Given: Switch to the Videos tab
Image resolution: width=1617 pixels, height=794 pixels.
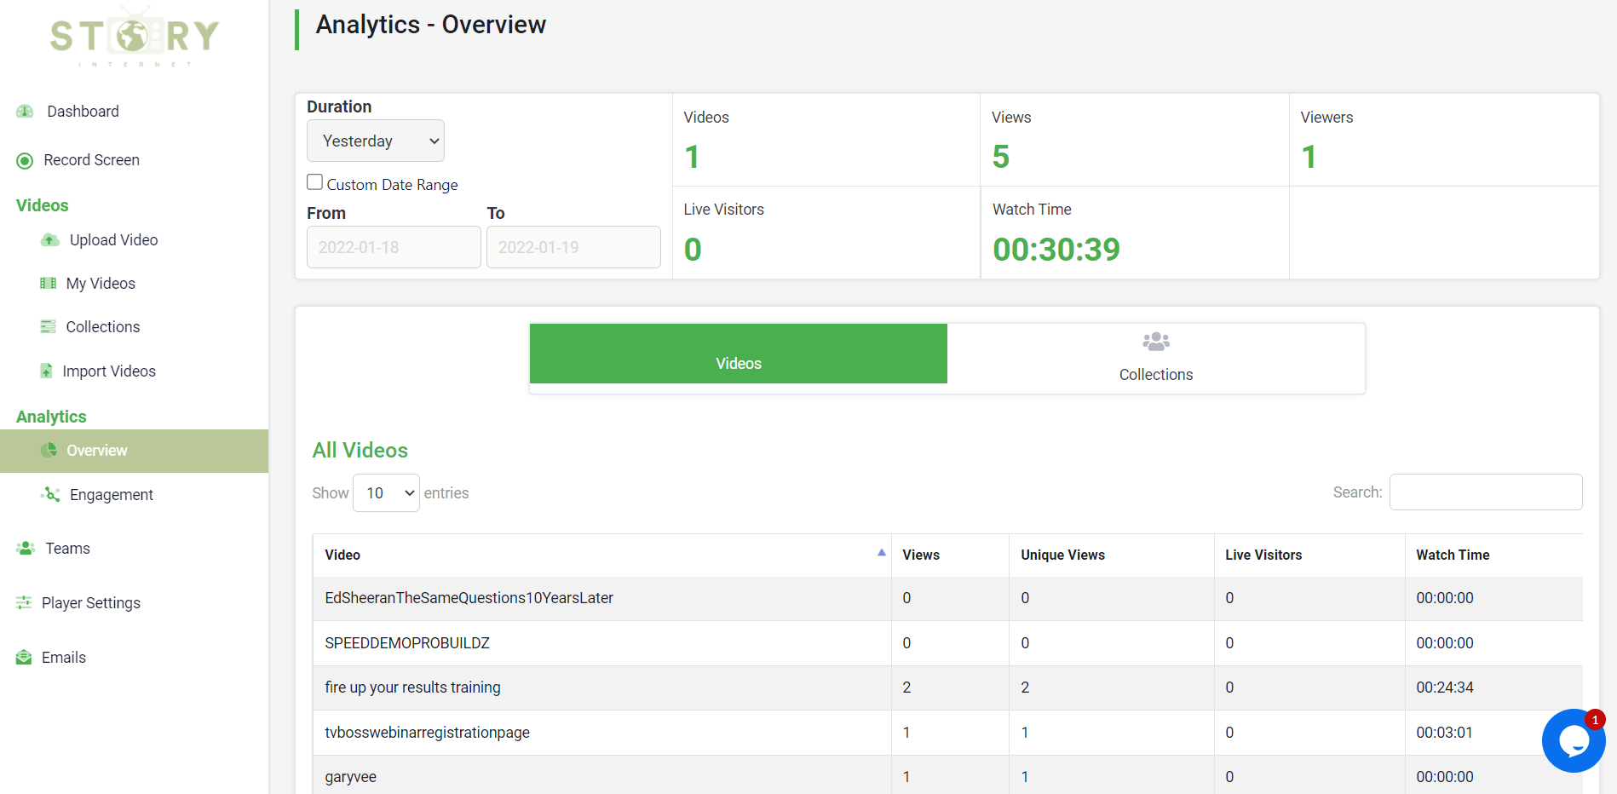Looking at the screenshot, I should pyautogui.click(x=739, y=354).
